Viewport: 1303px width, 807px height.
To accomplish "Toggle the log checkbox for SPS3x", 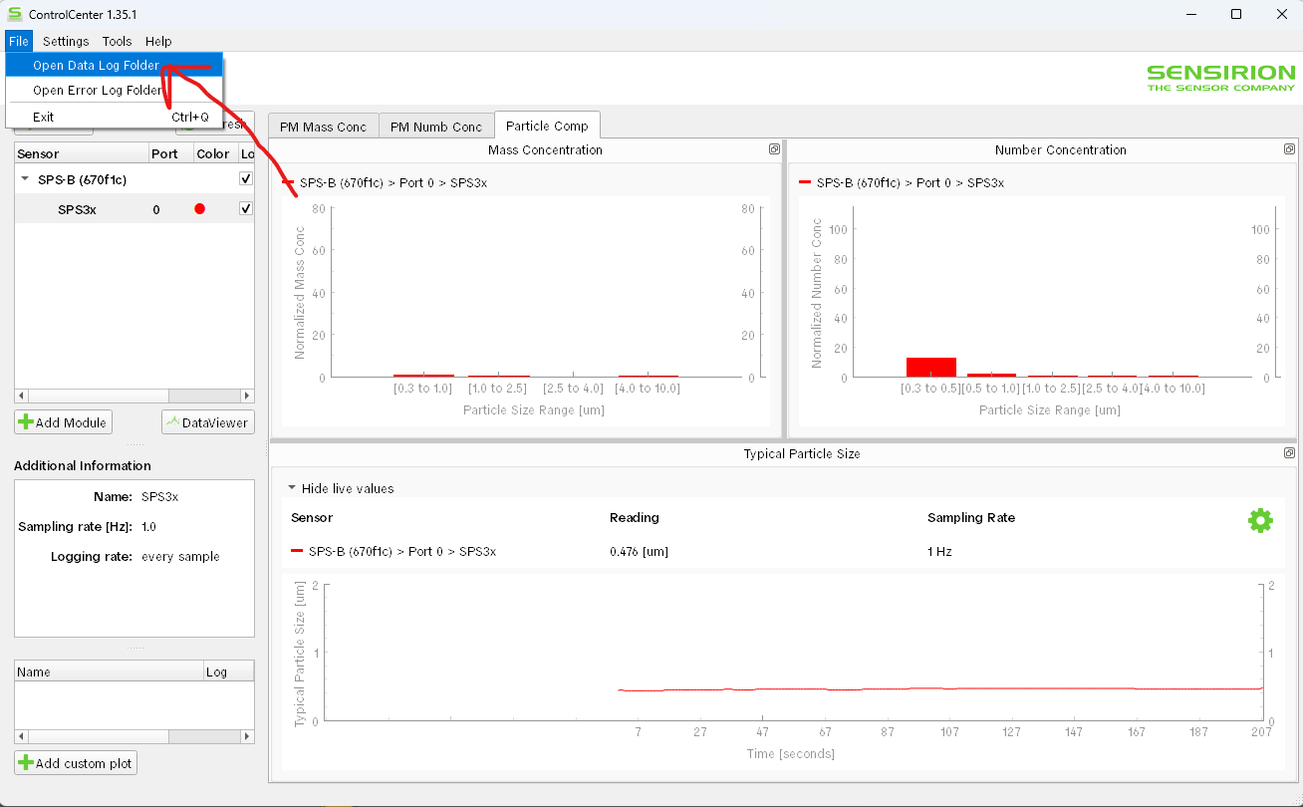I will tap(246, 209).
